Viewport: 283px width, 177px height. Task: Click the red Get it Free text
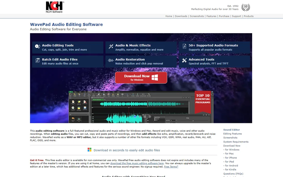pos(37,160)
